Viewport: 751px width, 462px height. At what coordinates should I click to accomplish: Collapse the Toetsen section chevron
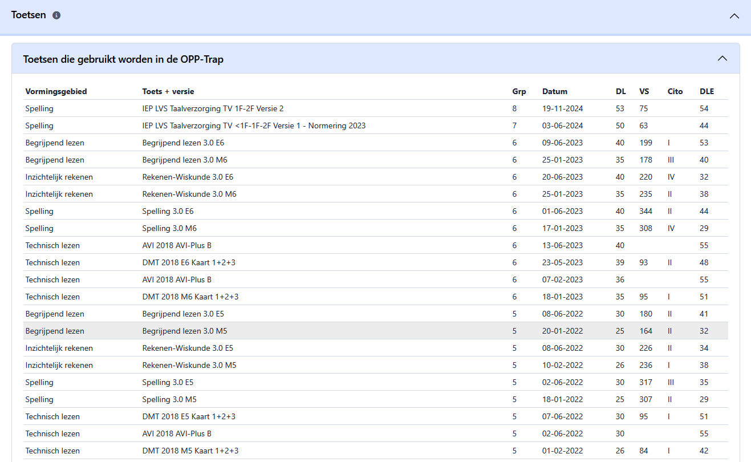(734, 16)
